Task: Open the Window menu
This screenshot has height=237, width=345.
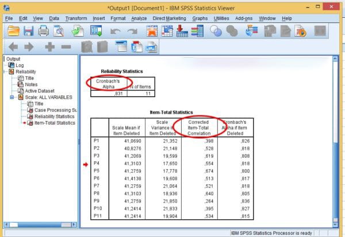Action: (x=267, y=18)
